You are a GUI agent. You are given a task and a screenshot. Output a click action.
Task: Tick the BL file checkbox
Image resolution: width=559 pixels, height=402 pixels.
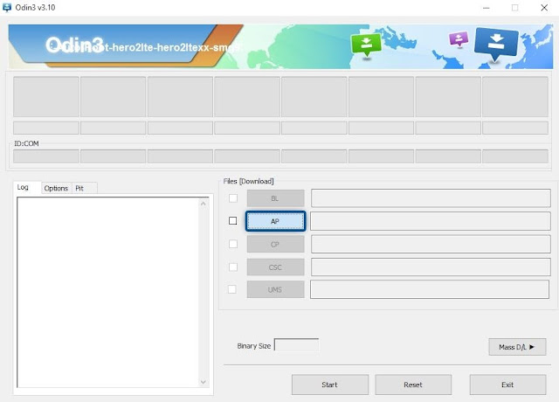coord(233,198)
